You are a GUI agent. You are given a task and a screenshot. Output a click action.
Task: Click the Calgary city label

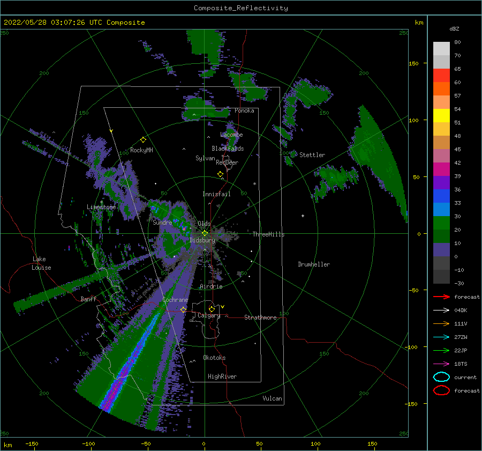(209, 315)
